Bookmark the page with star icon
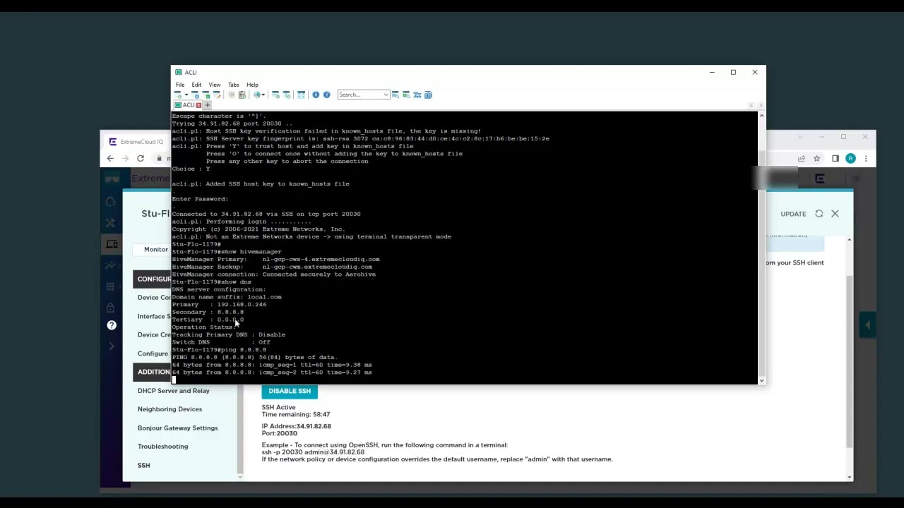Image resolution: width=904 pixels, height=508 pixels. pos(816,159)
